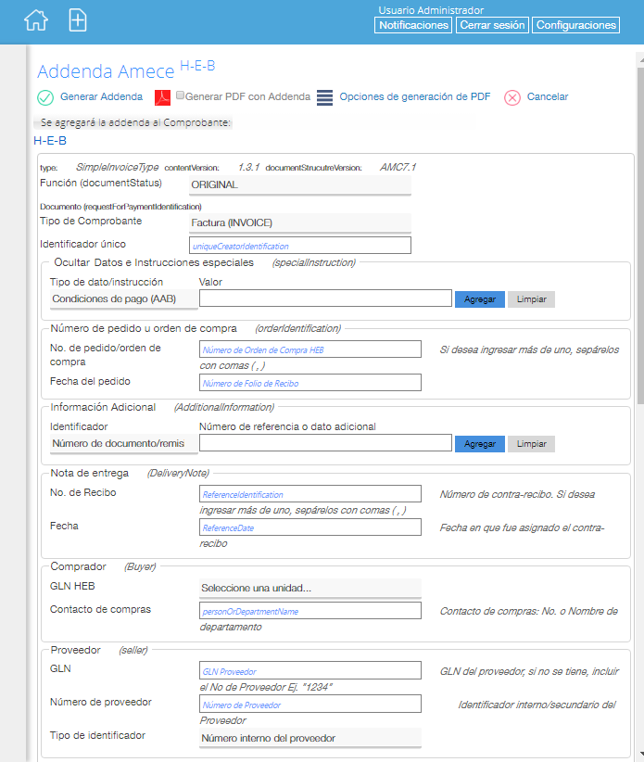Focus the ReferenceDate Fecha field
The height and width of the screenshot is (762, 644).
tap(309, 527)
